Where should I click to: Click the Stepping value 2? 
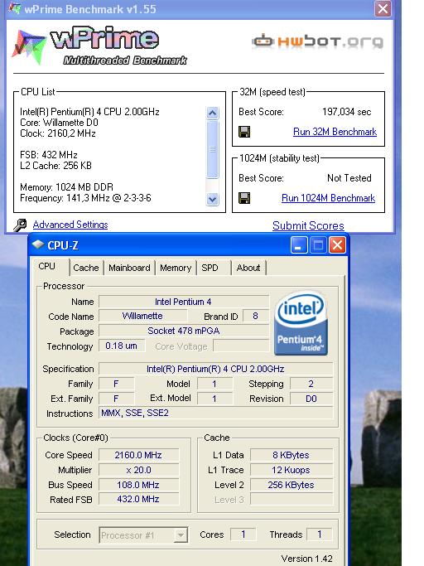pyautogui.click(x=311, y=384)
